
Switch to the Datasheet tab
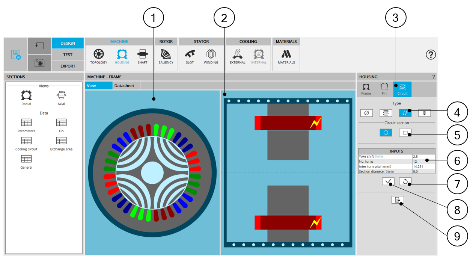pyautogui.click(x=124, y=86)
